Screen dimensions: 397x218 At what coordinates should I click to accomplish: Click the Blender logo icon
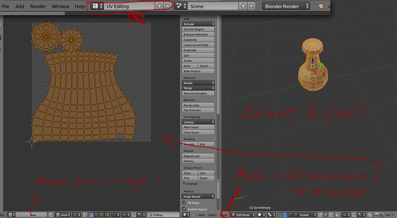[x=321, y=6]
